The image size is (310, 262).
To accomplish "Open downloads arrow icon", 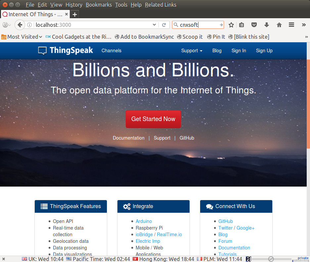I will (x=267, y=25).
